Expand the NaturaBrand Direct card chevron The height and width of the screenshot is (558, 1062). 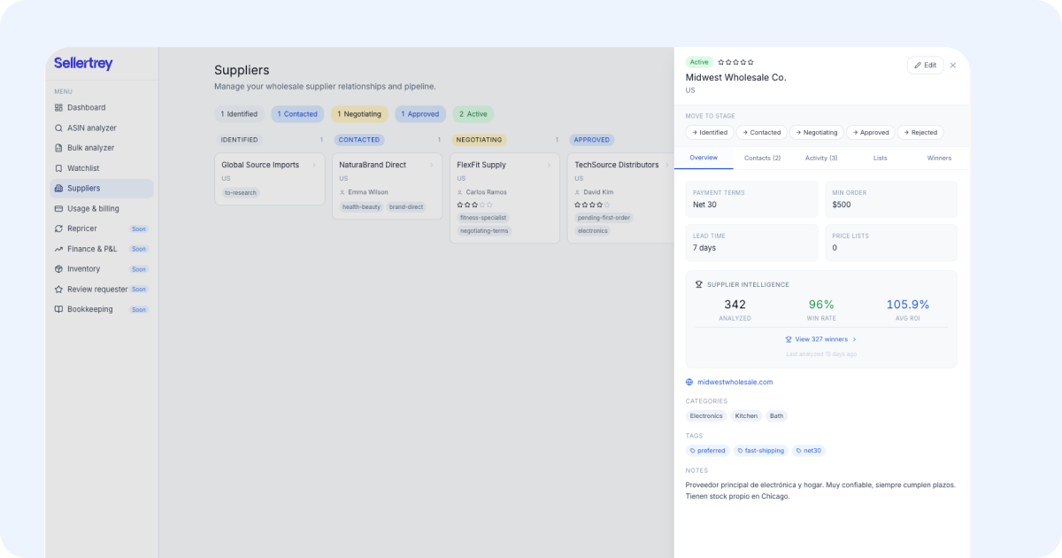[432, 165]
